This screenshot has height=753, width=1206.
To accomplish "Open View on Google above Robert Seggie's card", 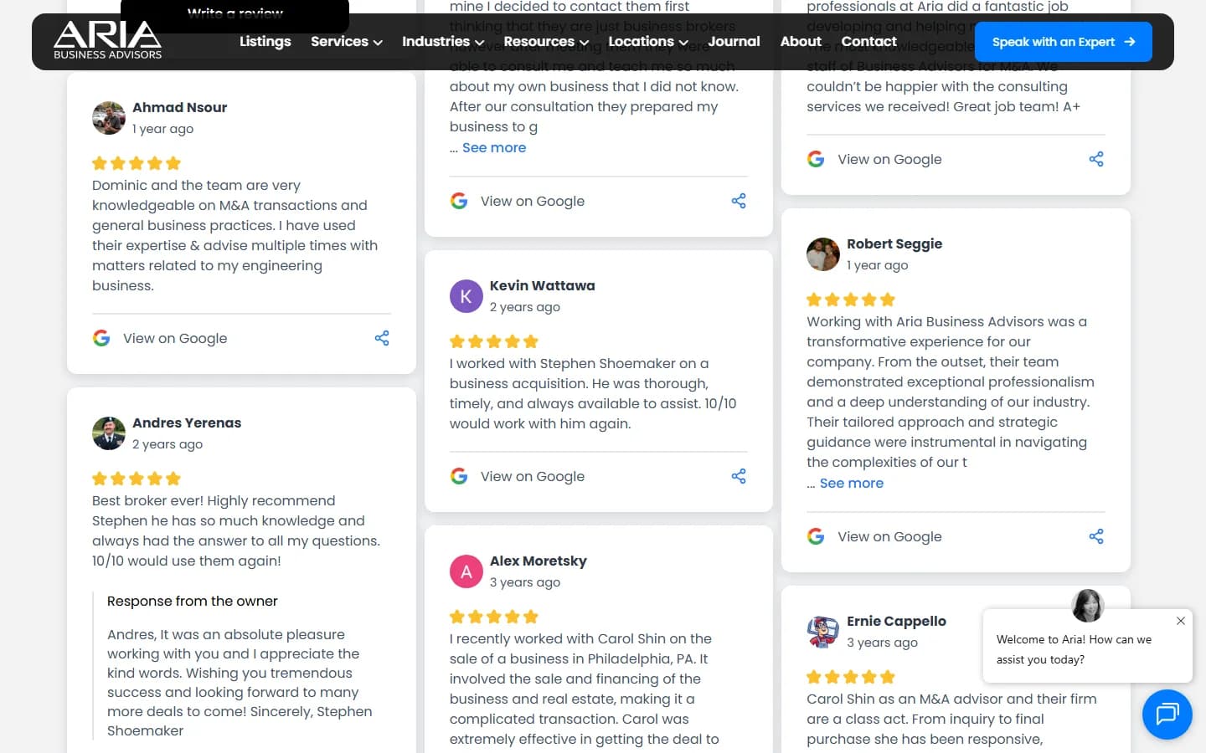I will tap(889, 159).
